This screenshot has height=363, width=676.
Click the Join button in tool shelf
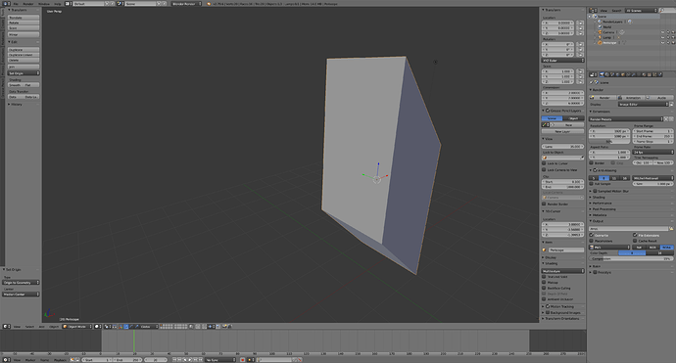point(24,67)
